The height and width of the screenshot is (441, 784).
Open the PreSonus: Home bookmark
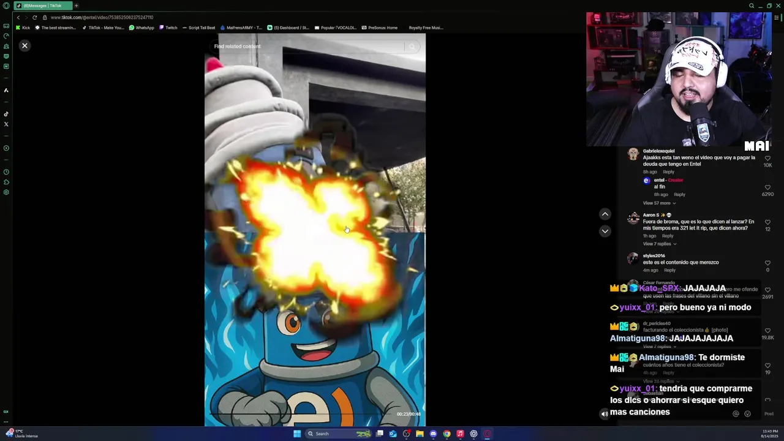click(x=380, y=28)
